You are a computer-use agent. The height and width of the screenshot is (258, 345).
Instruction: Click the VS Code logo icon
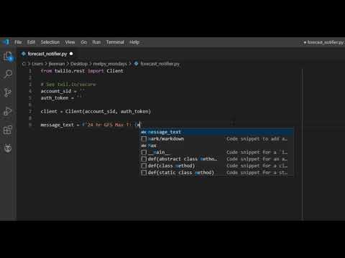tap(6, 42)
